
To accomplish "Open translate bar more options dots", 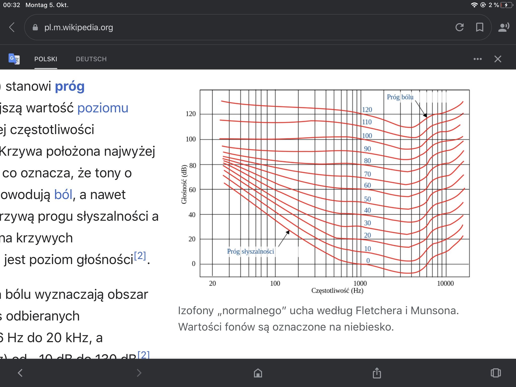I will [477, 59].
